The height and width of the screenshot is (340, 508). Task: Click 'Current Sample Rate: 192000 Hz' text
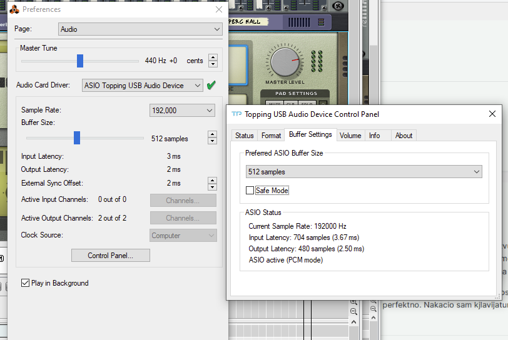click(x=297, y=226)
